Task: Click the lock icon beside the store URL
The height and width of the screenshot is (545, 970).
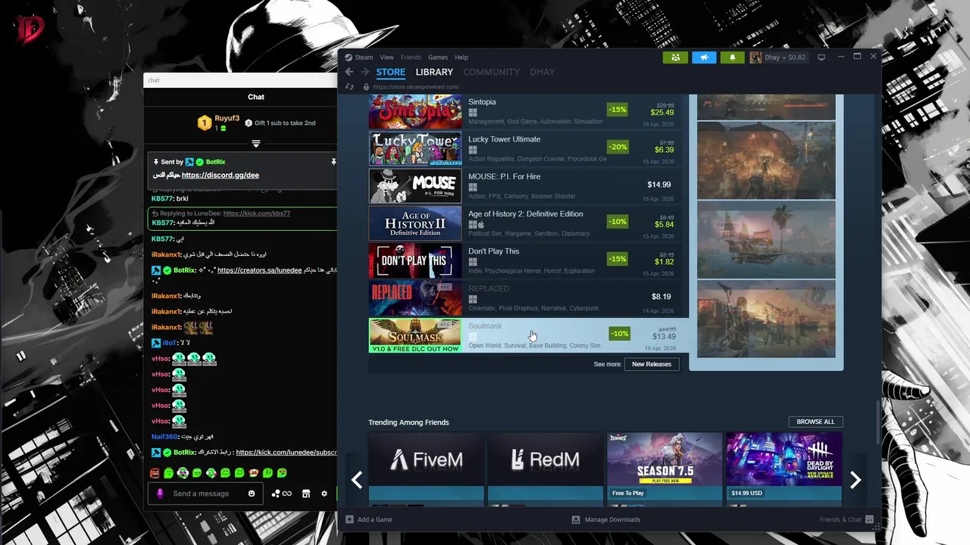Action: coord(366,87)
